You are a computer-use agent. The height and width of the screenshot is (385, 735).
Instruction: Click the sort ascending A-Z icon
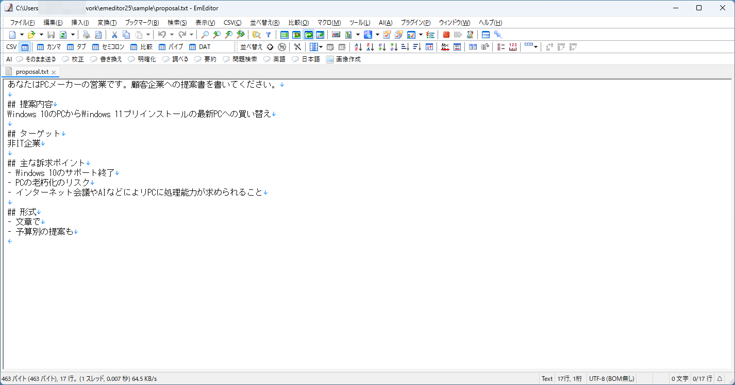pyautogui.click(x=358, y=47)
